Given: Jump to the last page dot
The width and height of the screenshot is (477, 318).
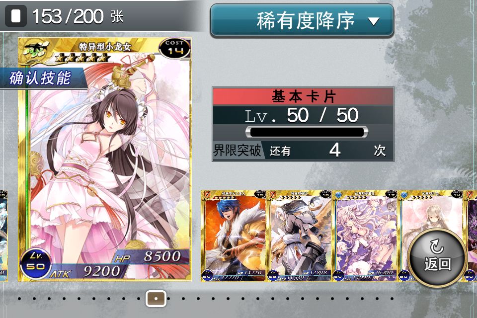Looking at the screenshot, I should coord(392,299).
